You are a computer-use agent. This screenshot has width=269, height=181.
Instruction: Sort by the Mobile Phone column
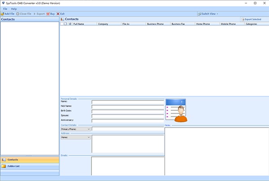(x=232, y=24)
